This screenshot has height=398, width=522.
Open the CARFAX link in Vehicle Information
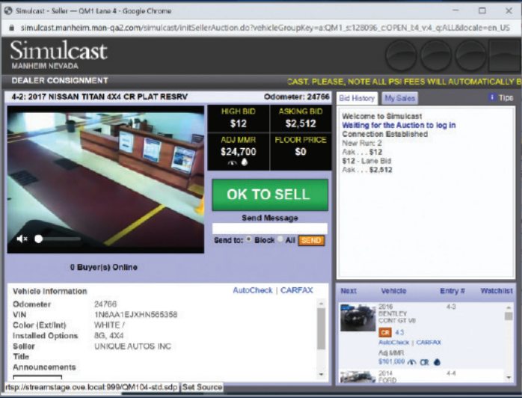(297, 290)
